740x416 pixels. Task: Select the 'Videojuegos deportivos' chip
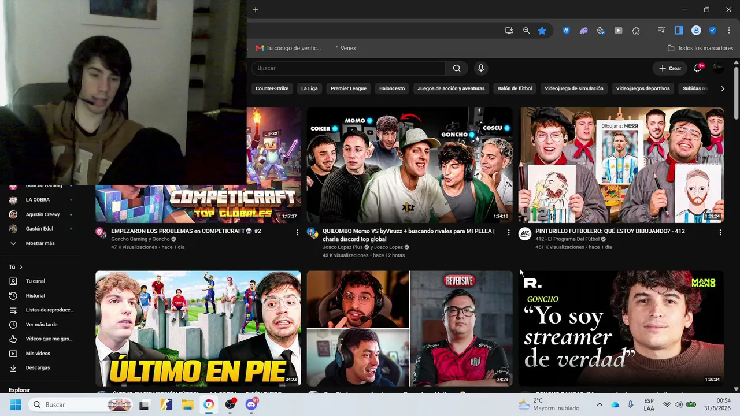coord(643,88)
